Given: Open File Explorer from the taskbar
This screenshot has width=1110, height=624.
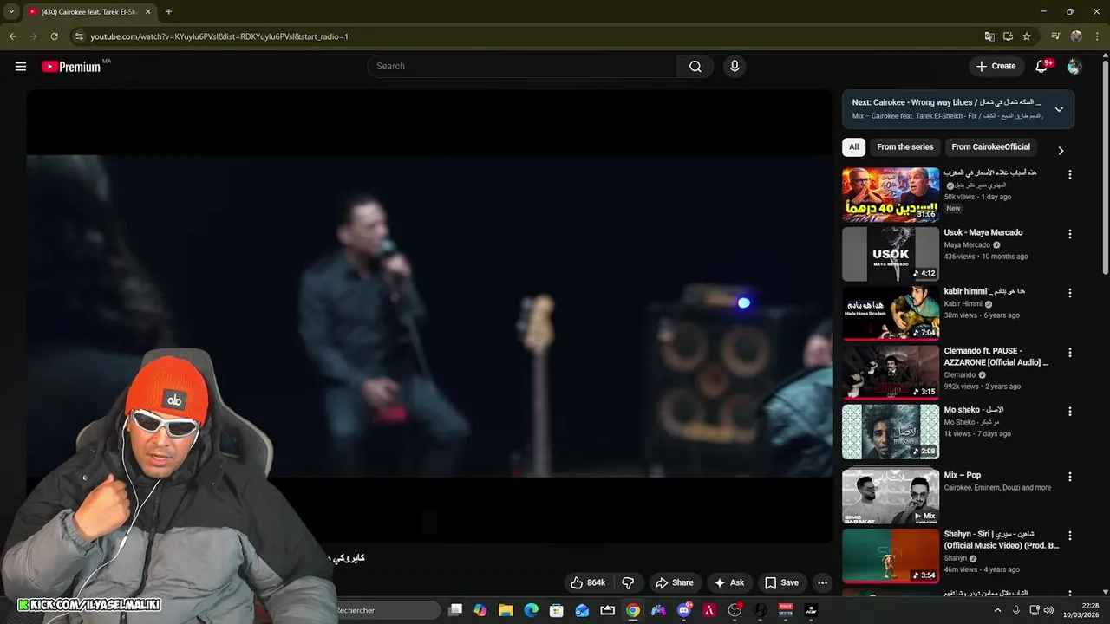Looking at the screenshot, I should [x=506, y=610].
